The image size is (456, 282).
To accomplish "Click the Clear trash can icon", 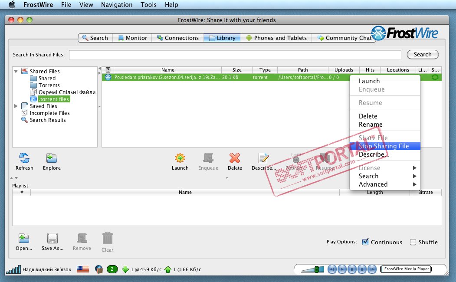I will coord(107,238).
